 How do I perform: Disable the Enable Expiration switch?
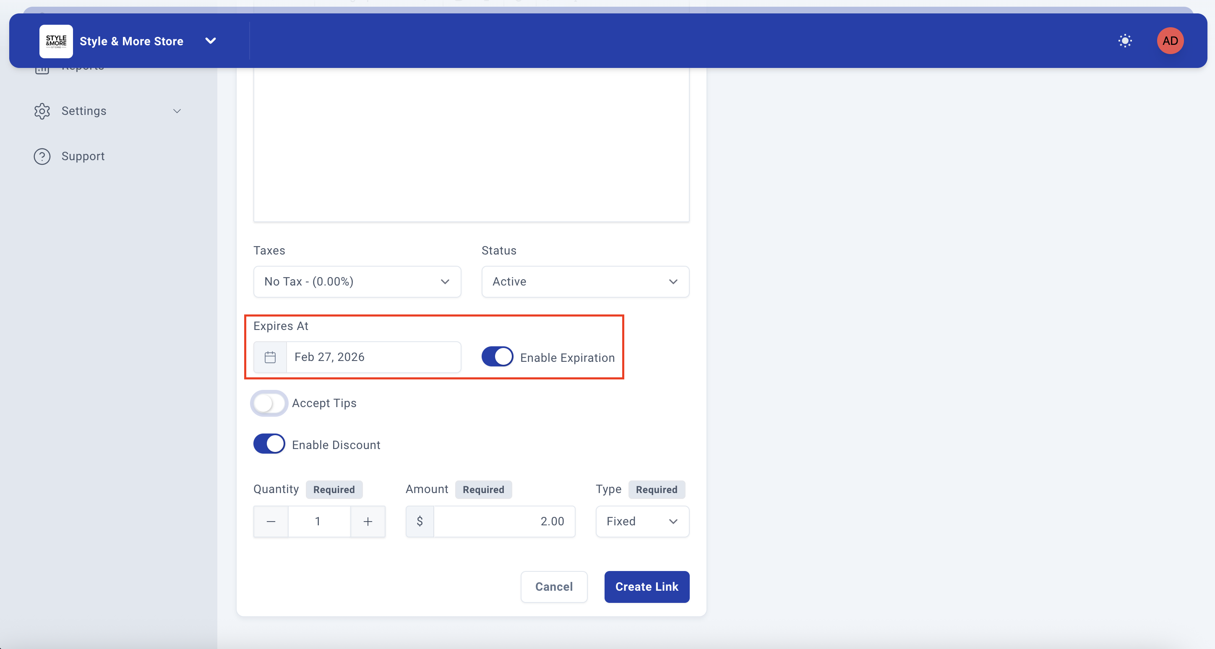point(497,357)
